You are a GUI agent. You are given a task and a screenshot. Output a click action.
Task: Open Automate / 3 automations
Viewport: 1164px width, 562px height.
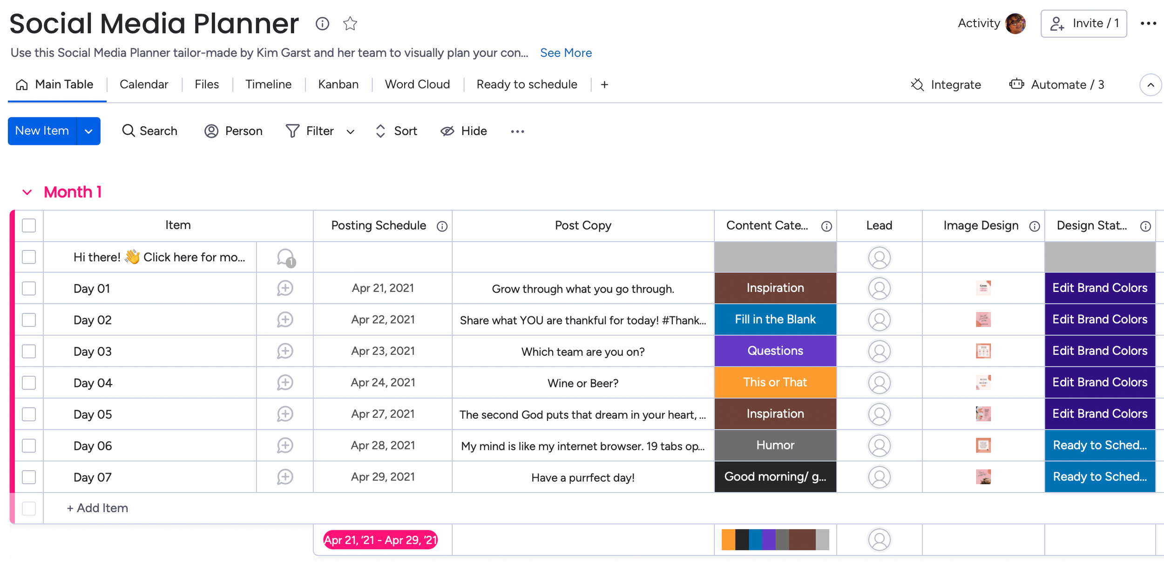[x=1057, y=85]
